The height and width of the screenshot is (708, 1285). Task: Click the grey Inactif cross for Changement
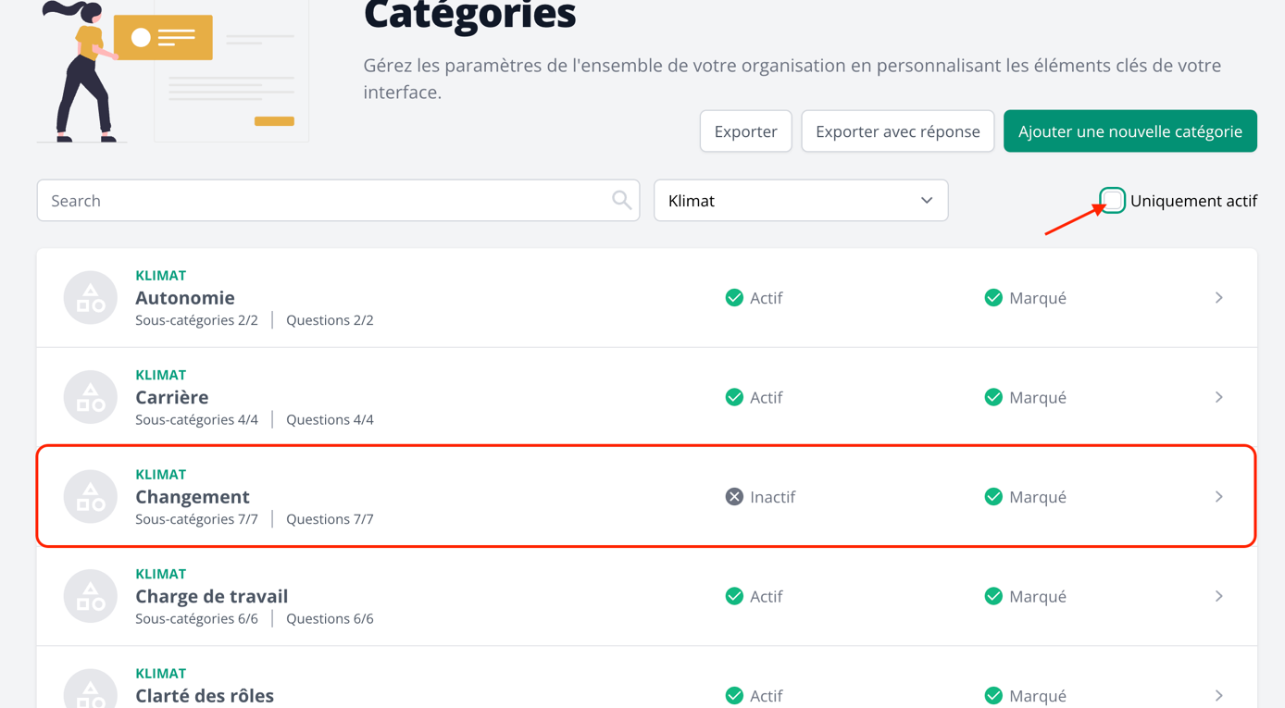[x=734, y=497]
